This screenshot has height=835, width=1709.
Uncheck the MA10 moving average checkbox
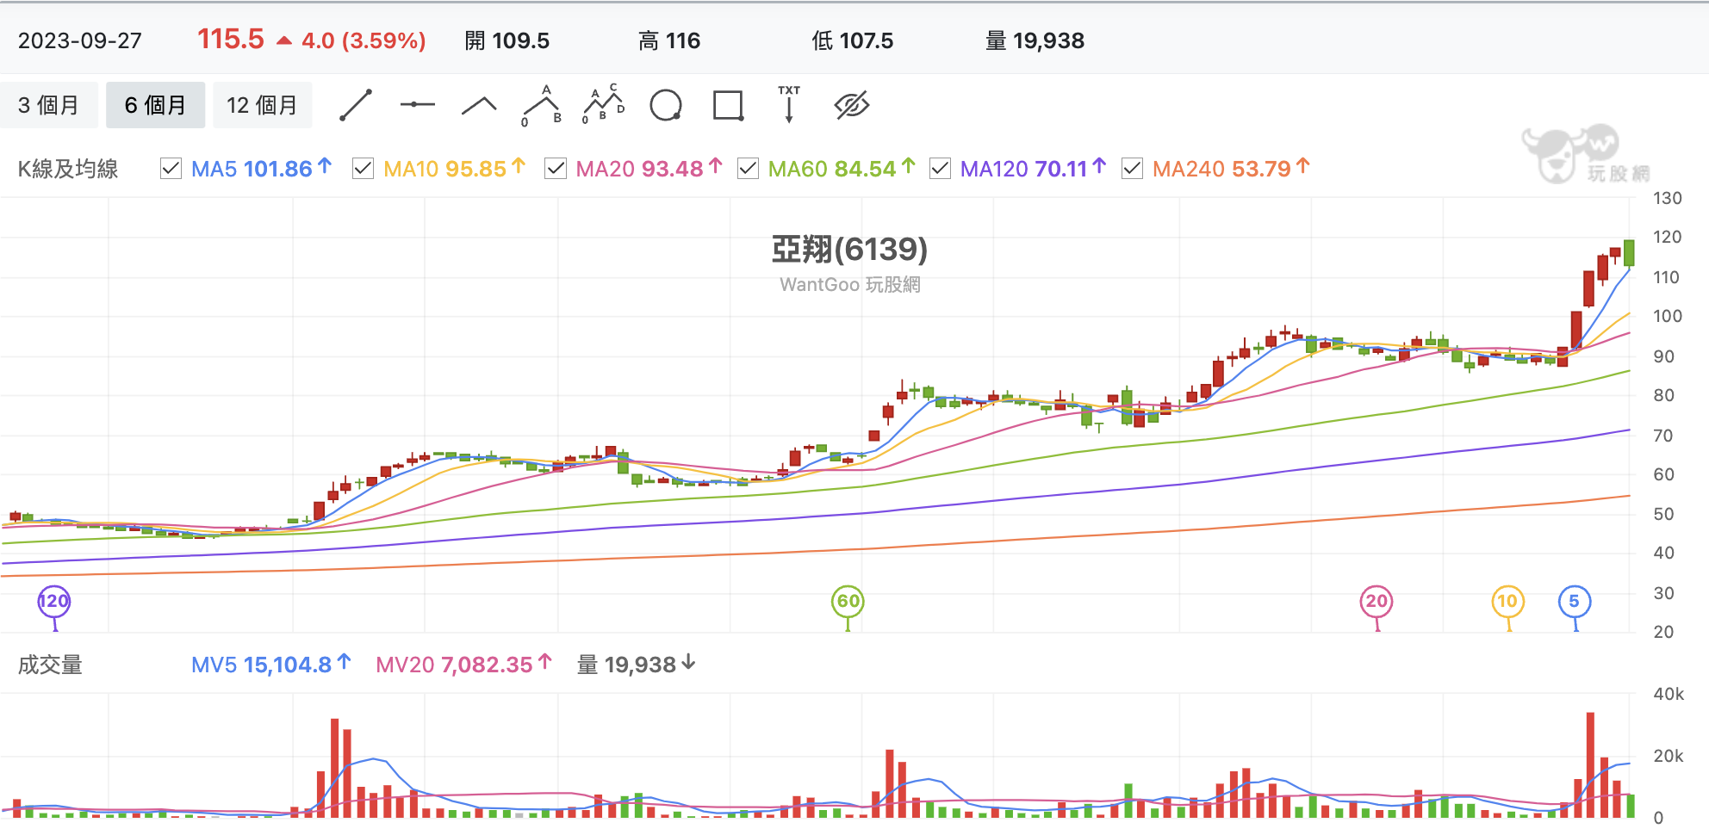click(364, 169)
